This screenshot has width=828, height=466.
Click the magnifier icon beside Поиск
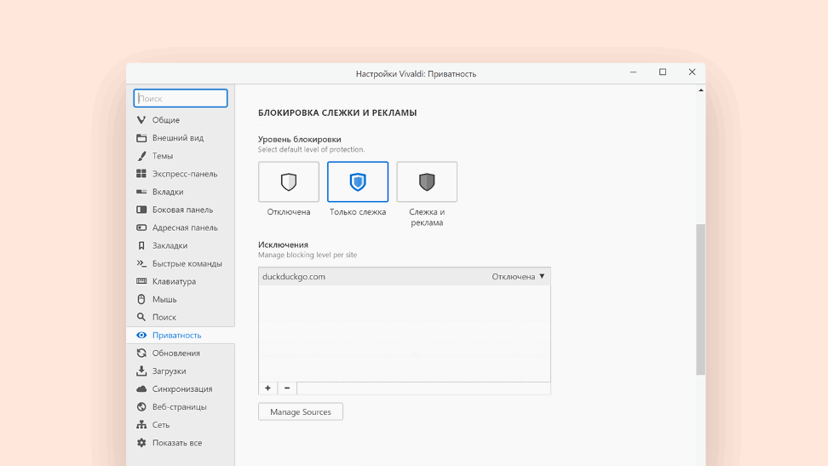coord(141,317)
